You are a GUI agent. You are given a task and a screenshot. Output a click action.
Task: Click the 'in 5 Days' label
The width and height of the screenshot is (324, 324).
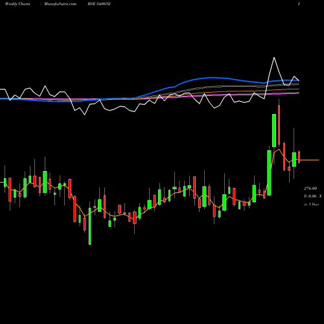tap(311, 204)
